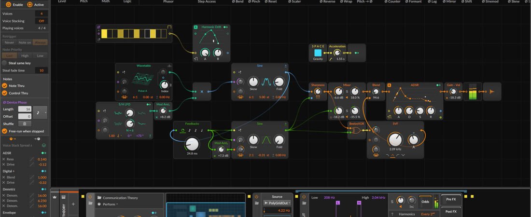This screenshot has height=217, width=531.
Task: Click the crown icon in the device strip
Action: click(x=54, y=197)
